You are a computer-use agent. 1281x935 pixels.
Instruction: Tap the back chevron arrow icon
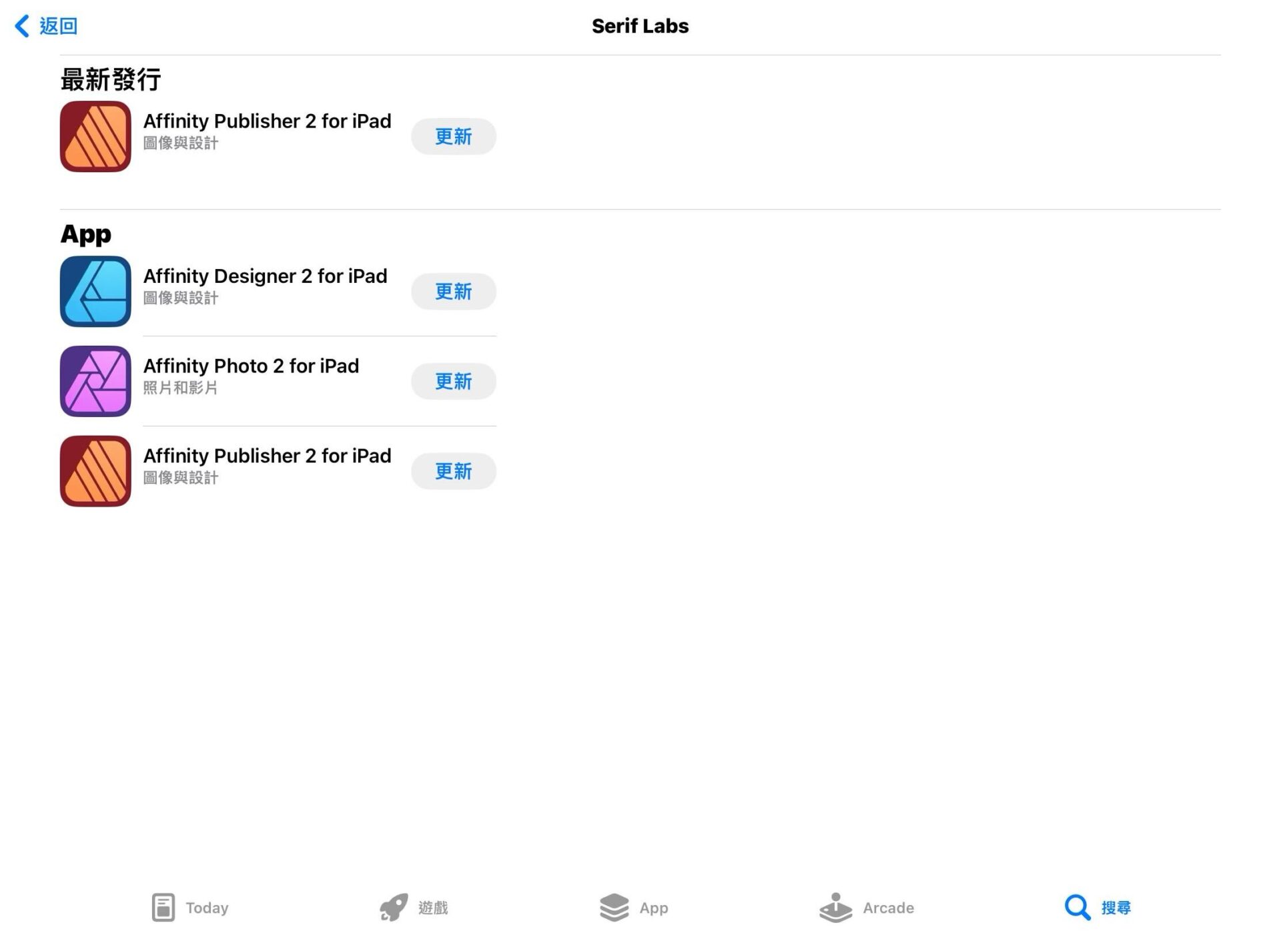pos(22,26)
